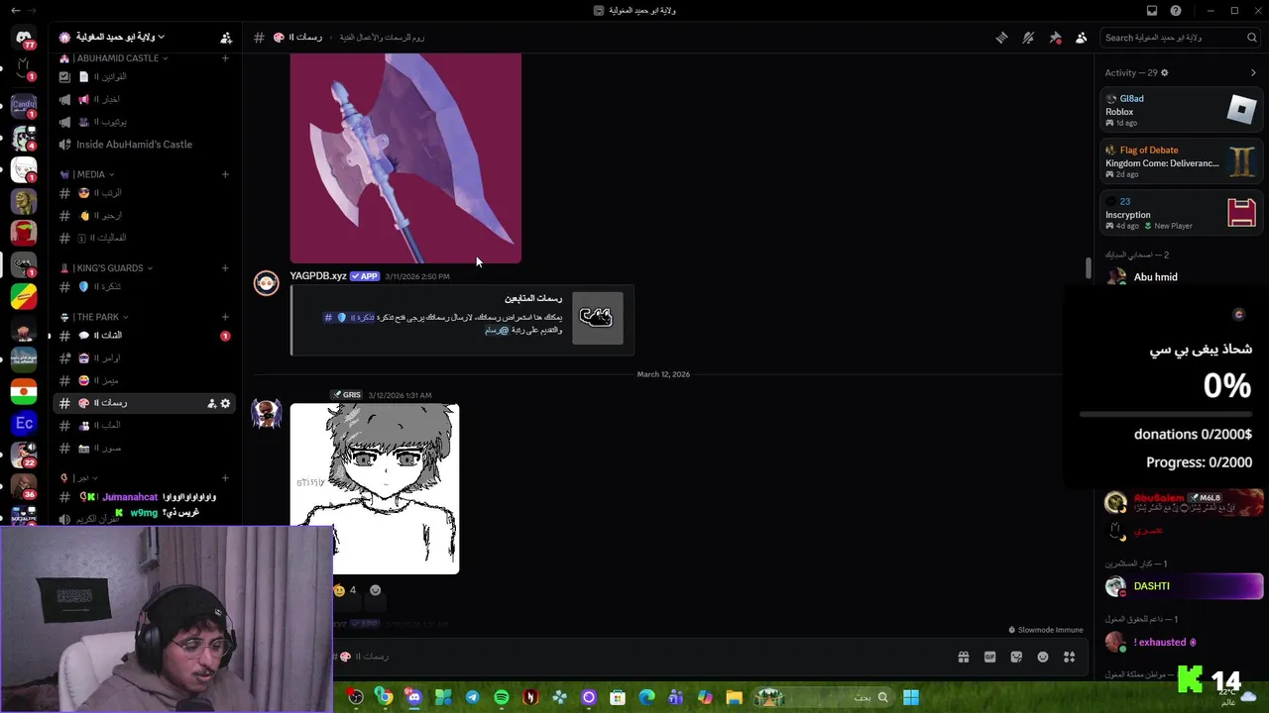
Task: Open the صور channel
Action: click(x=144, y=449)
